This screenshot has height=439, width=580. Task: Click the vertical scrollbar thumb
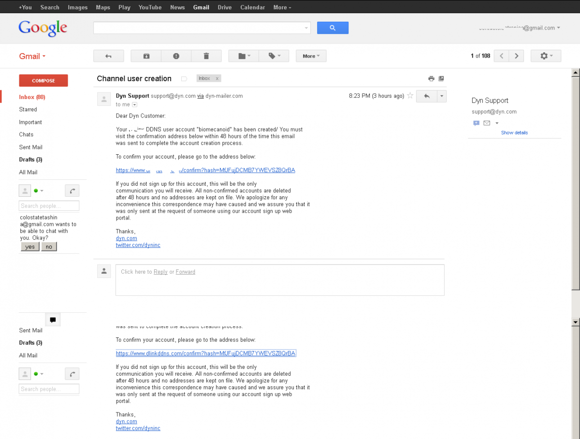coord(575,184)
